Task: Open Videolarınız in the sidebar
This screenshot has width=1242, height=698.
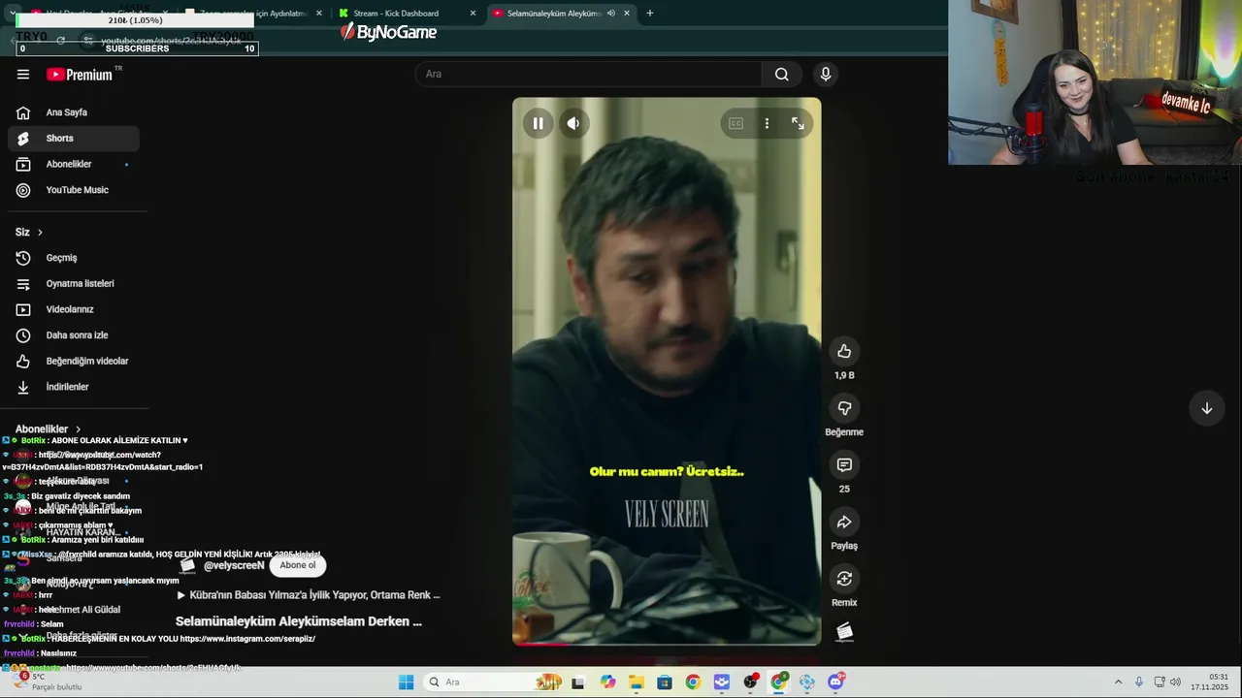Action: tap(74, 309)
